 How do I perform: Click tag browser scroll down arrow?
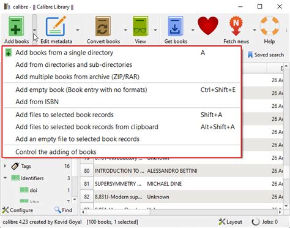point(75,199)
